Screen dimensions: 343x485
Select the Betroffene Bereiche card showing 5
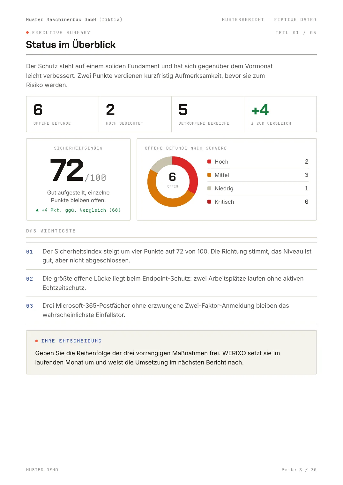[x=208, y=114]
